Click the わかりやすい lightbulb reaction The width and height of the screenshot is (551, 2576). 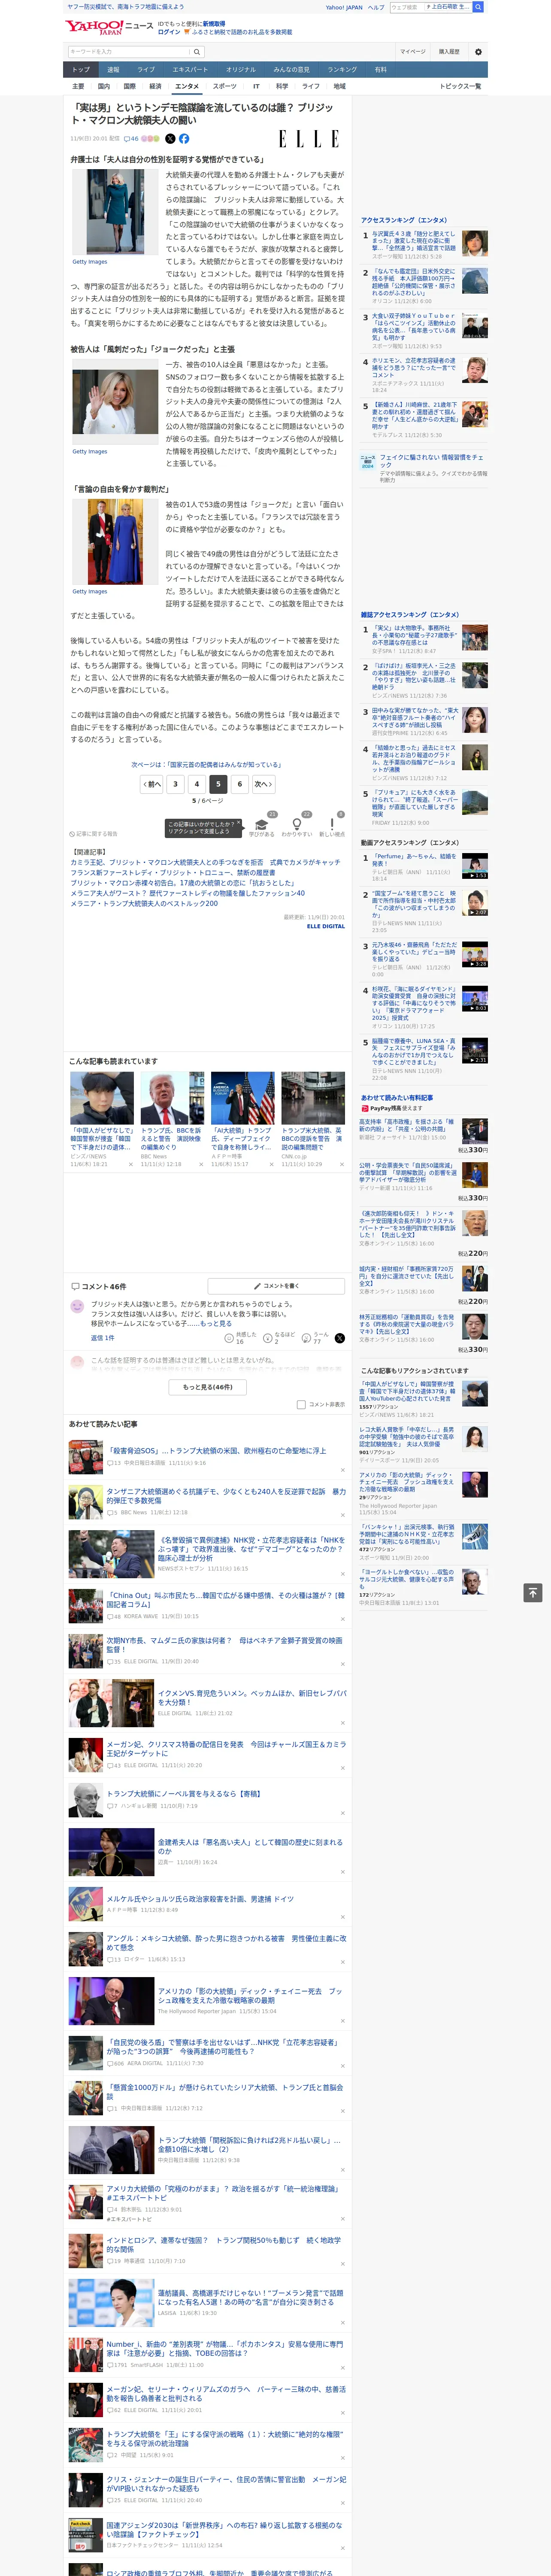[296, 825]
